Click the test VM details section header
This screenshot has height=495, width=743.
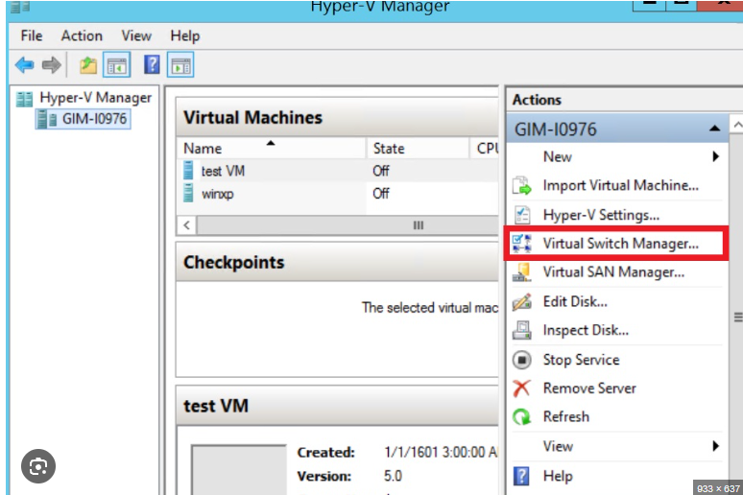point(337,406)
